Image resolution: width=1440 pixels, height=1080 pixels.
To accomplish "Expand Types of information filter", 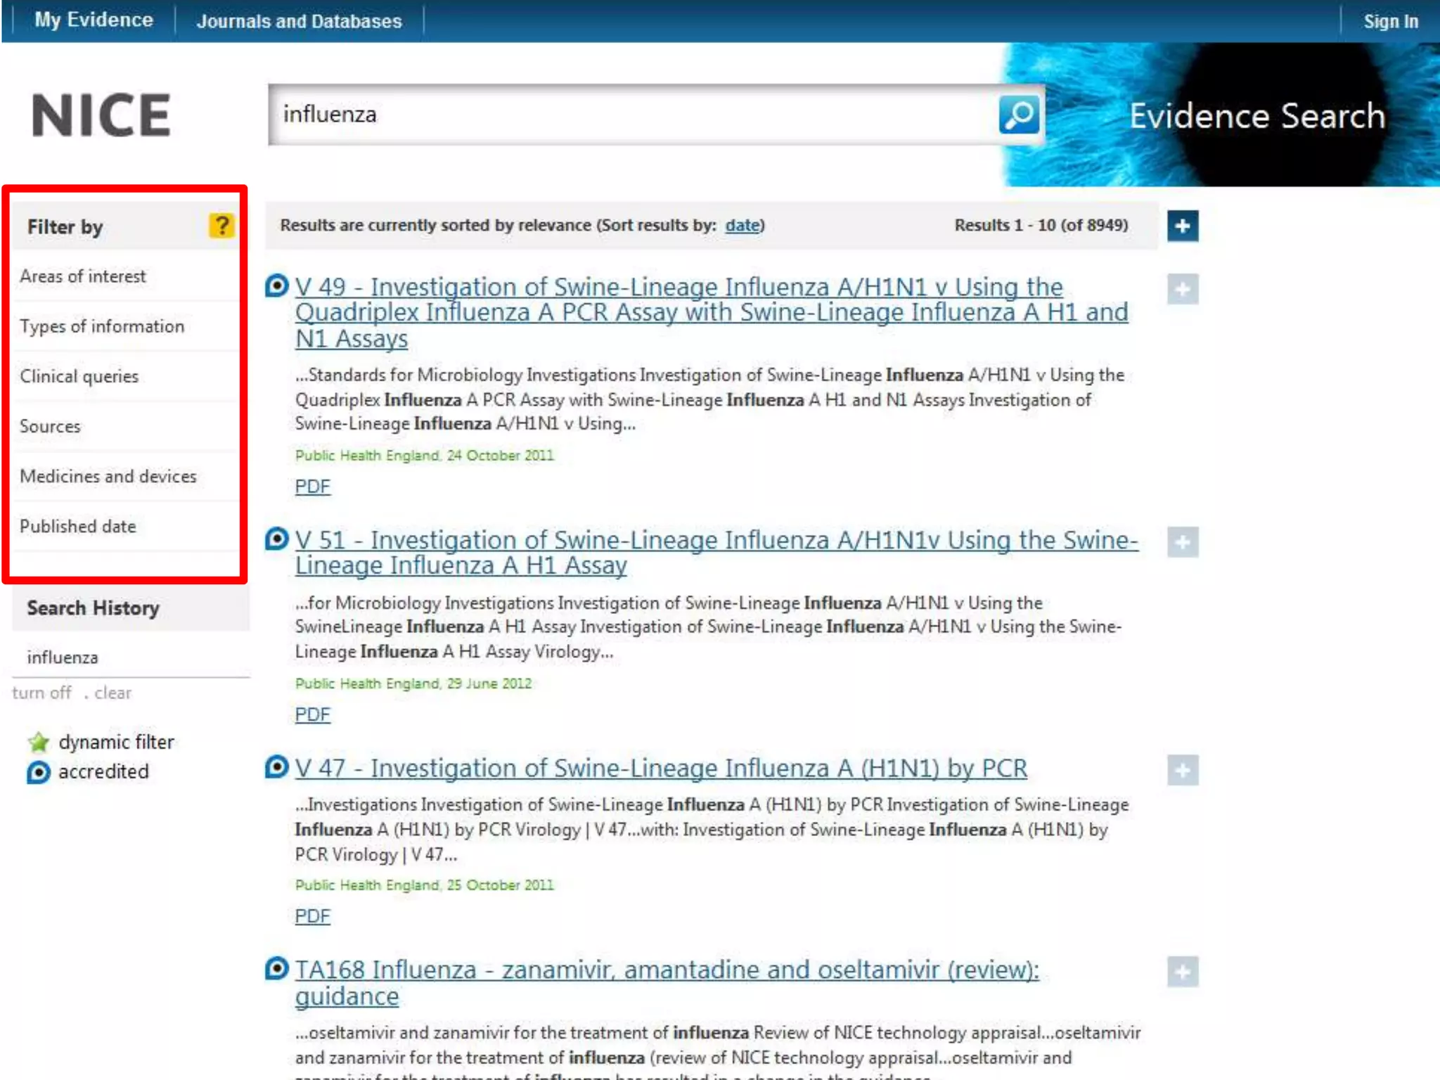I will click(102, 326).
